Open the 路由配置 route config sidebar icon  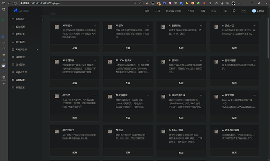coord(13,42)
